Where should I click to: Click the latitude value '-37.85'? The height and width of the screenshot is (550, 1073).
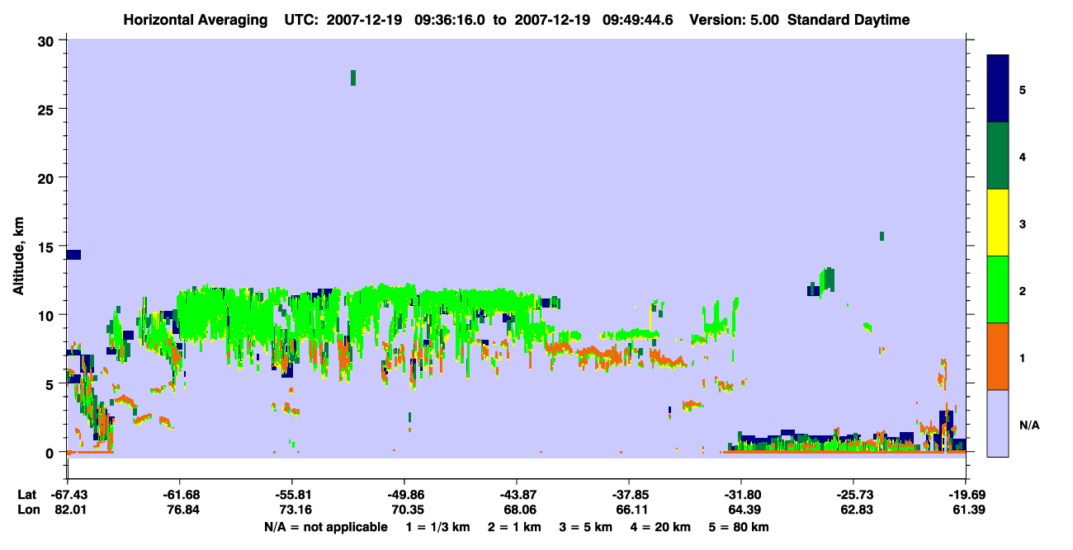tap(629, 495)
